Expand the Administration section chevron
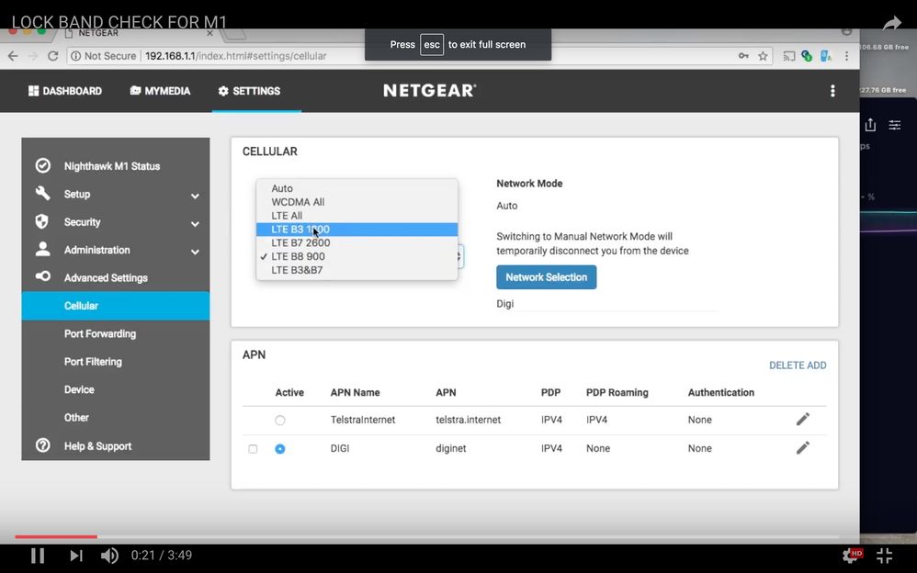 click(x=196, y=252)
